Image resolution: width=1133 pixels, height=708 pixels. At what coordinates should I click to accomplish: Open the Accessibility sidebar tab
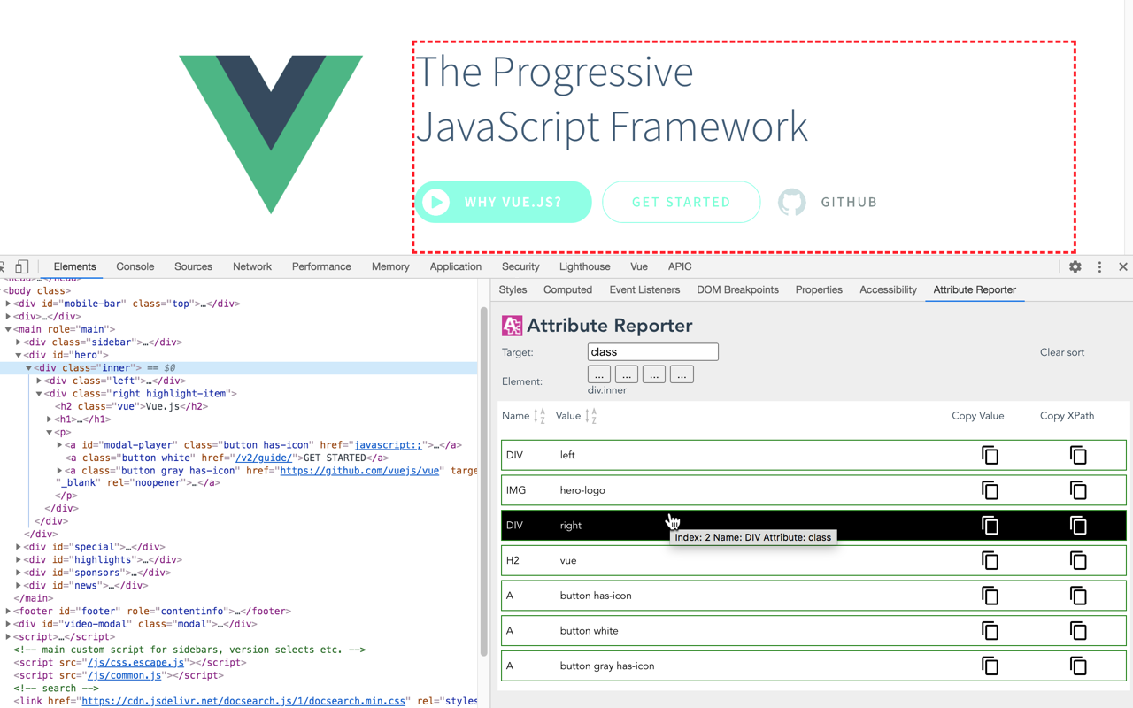[888, 289]
